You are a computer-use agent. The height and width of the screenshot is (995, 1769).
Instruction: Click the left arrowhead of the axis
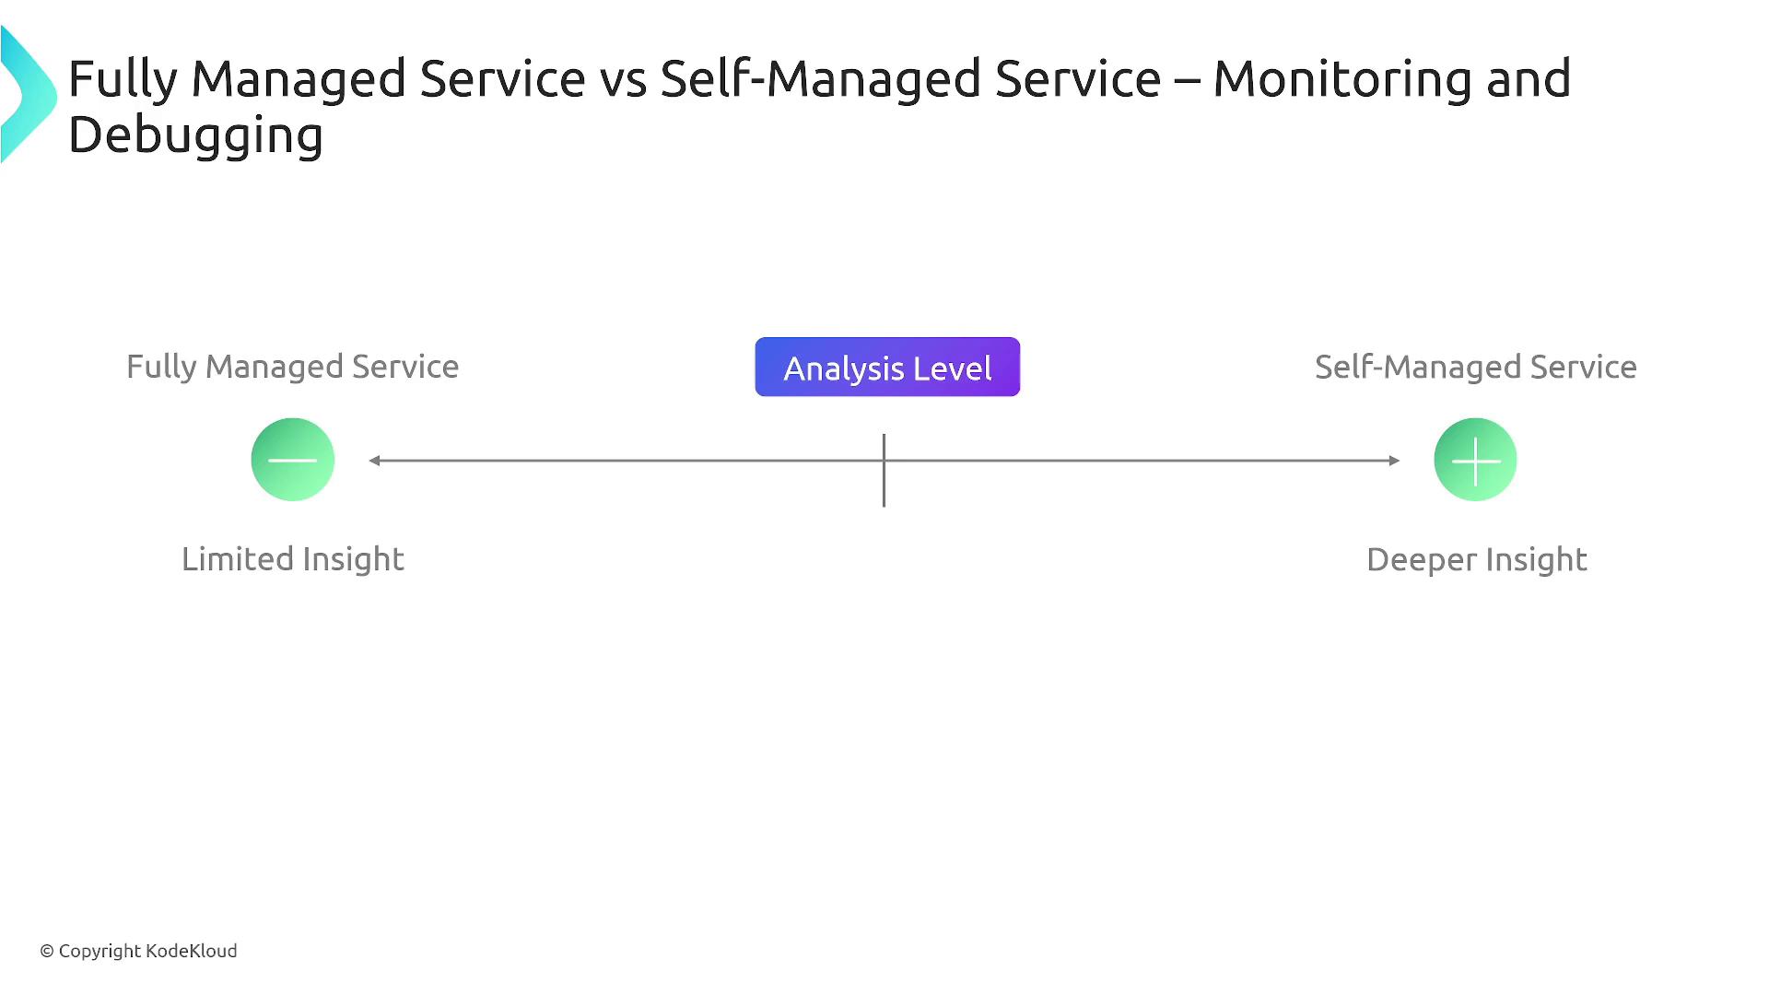[x=375, y=460]
